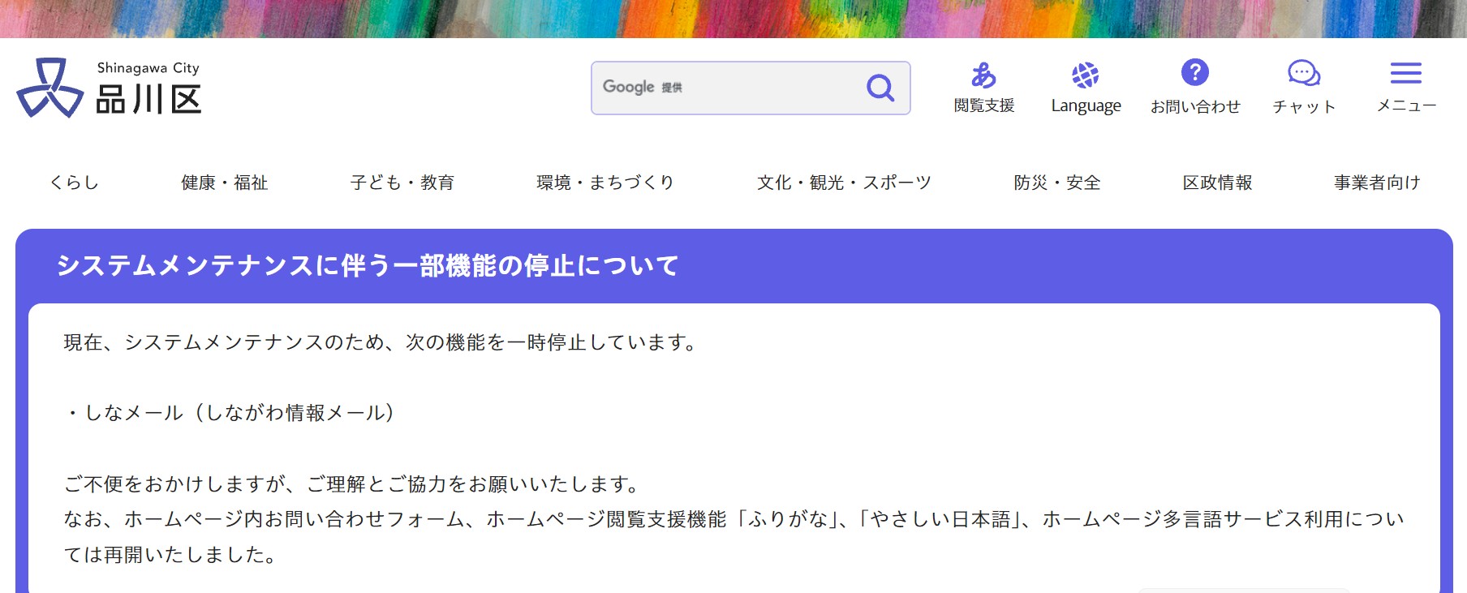Image resolution: width=1467 pixels, height=593 pixels.
Task: Select the 子ども・教育 navigation item
Action: (402, 183)
